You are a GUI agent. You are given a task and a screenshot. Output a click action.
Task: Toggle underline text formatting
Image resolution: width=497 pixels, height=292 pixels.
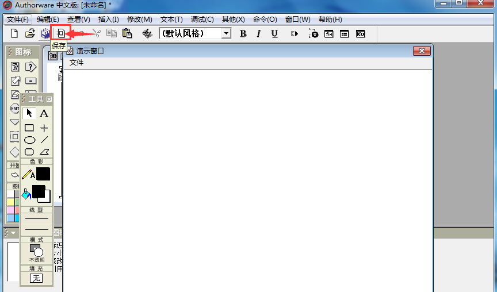pos(274,33)
